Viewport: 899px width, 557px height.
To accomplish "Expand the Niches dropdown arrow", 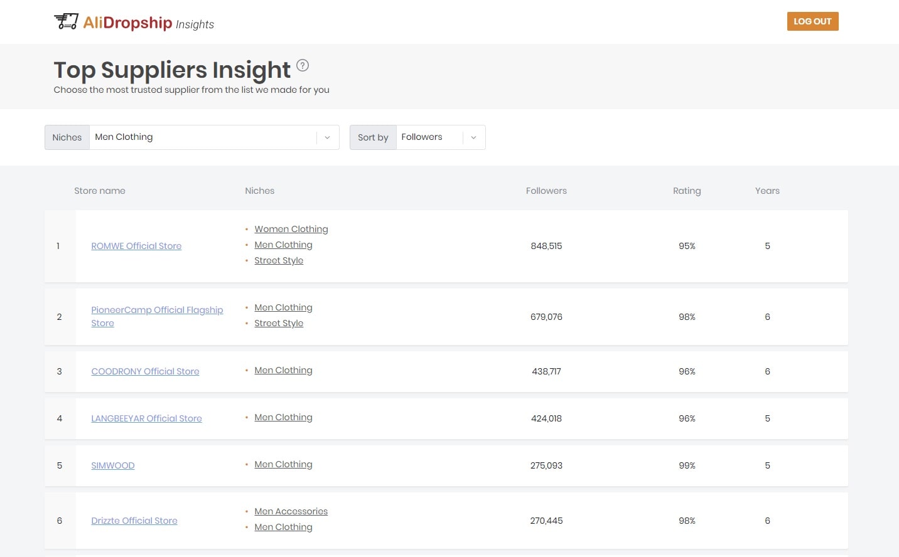I will click(x=327, y=137).
